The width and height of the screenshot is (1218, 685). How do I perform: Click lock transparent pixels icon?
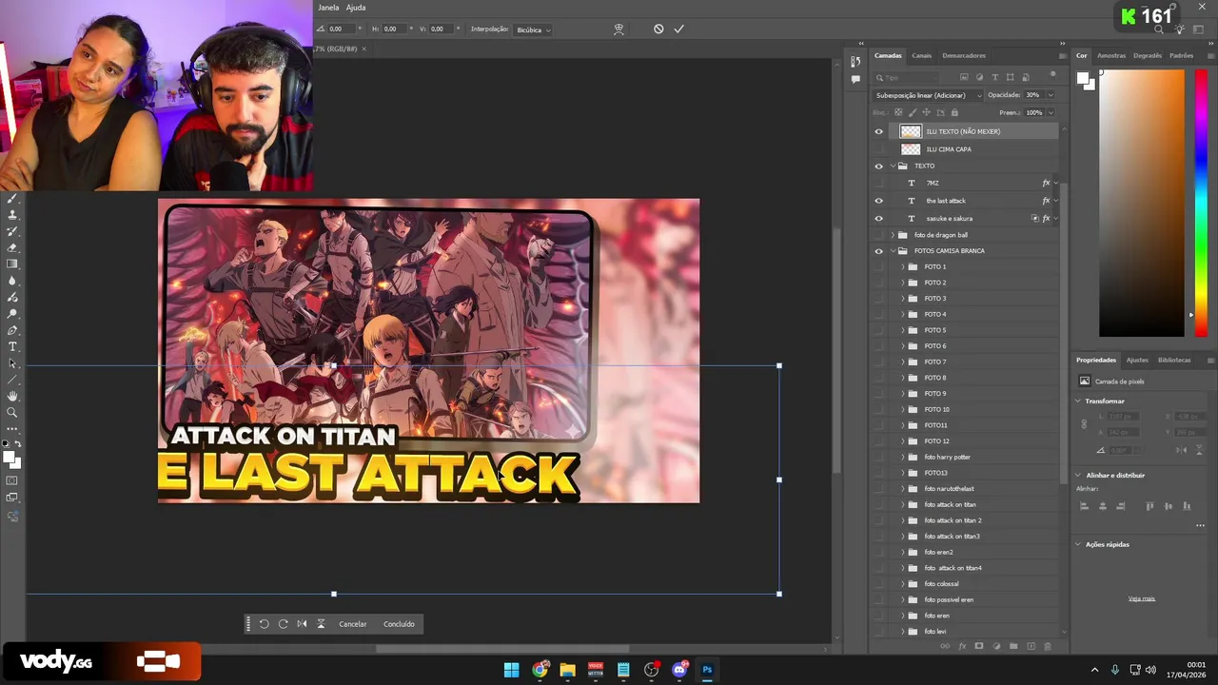pos(898,112)
